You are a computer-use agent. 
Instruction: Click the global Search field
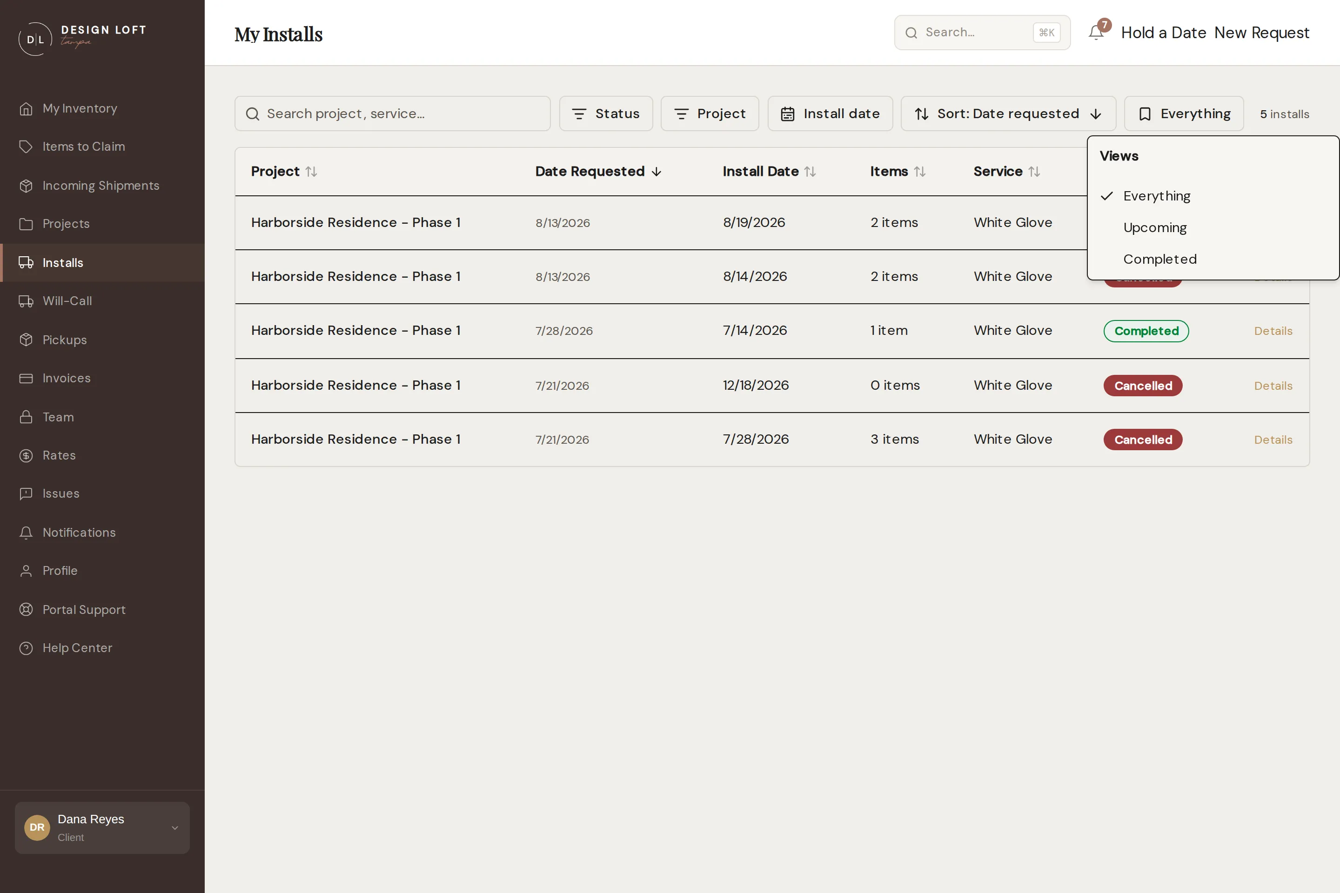point(982,33)
